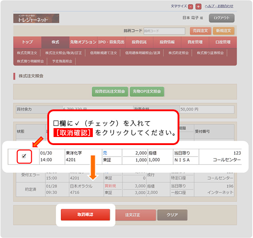Click the 投資信託注文照会 green button
253x238 pixels.
[x=110, y=92]
